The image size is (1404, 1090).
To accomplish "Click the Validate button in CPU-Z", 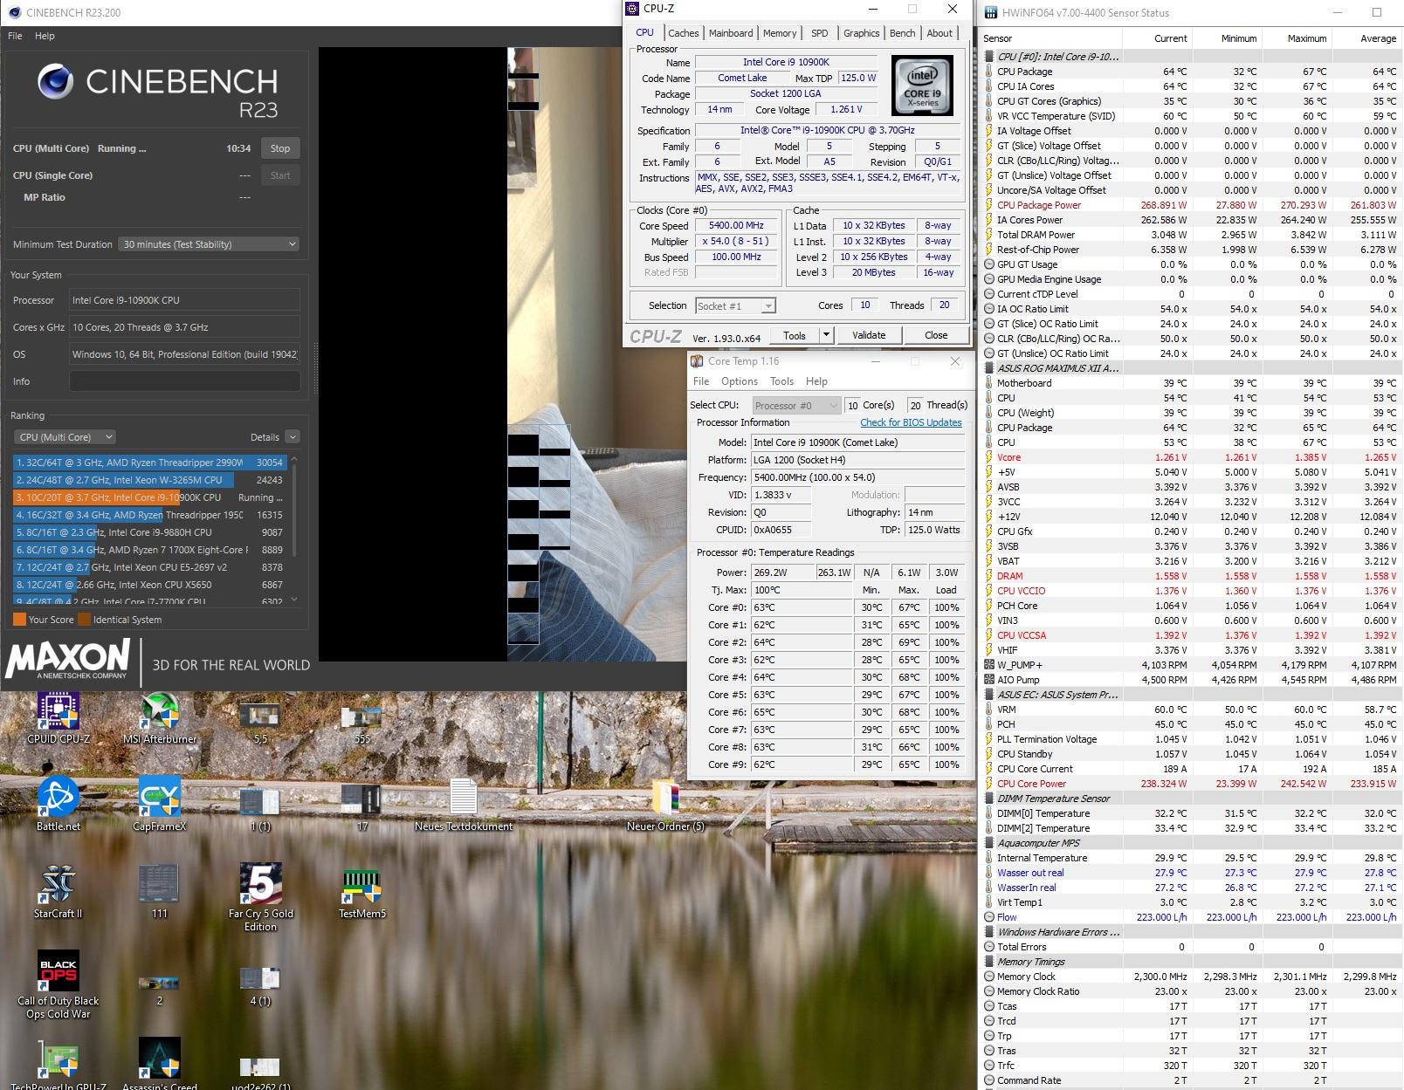I will [x=869, y=335].
